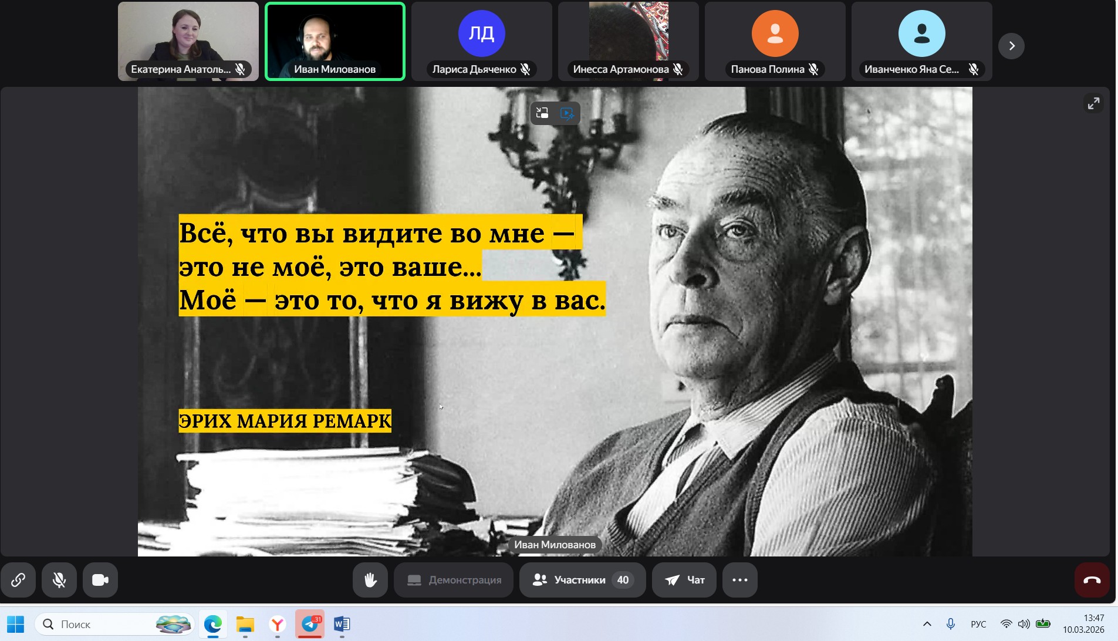
Task: Unmute the microphone in the bottom toolbar
Action: coord(59,580)
